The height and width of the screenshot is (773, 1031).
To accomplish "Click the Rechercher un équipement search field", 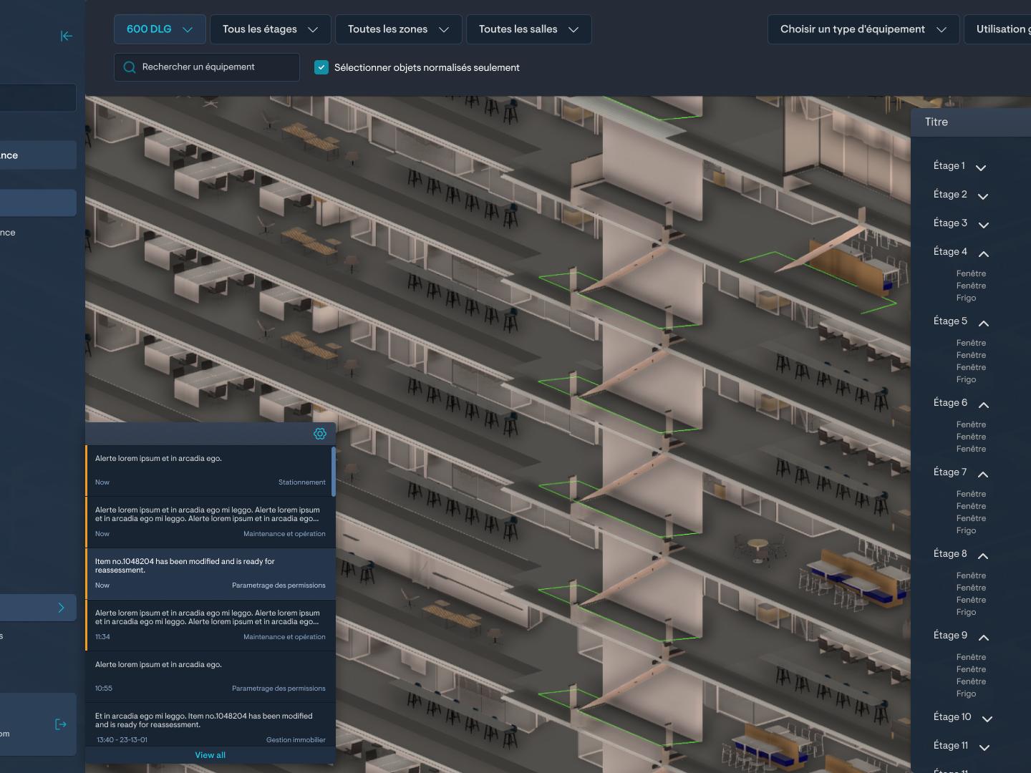I will pos(207,67).
